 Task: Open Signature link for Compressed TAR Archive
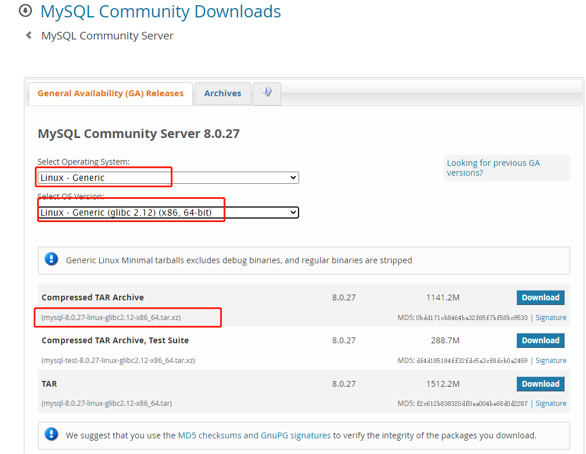click(551, 318)
